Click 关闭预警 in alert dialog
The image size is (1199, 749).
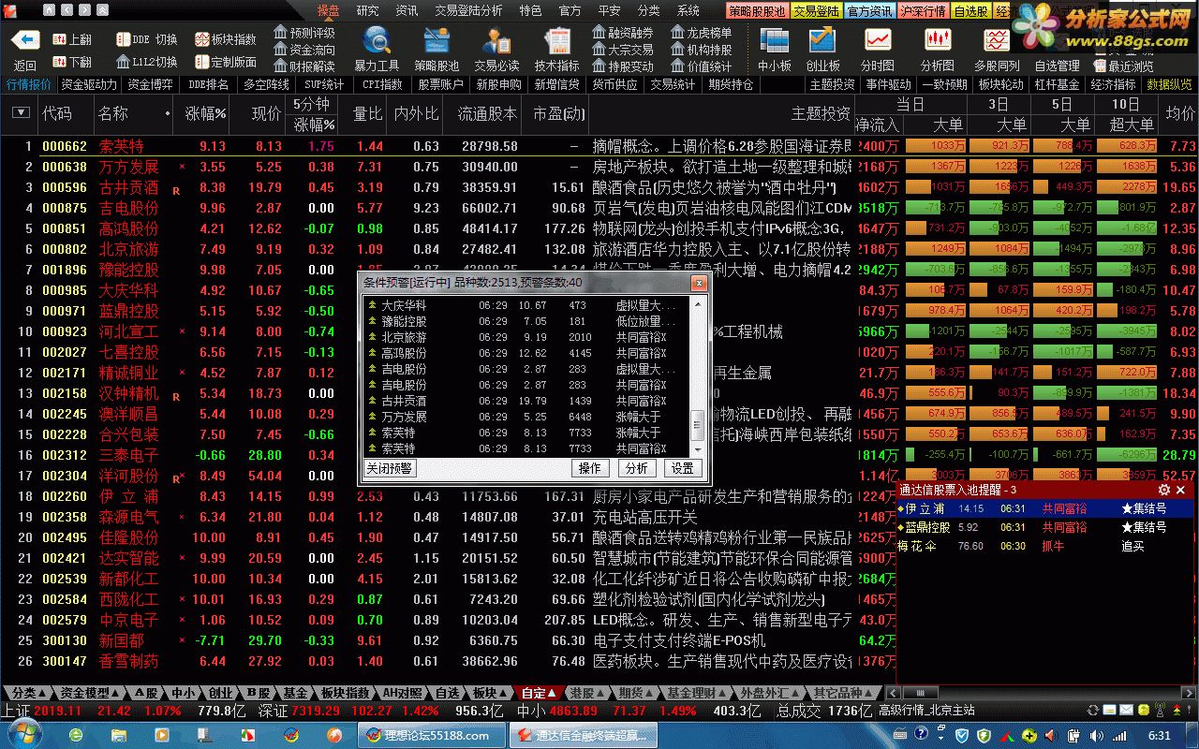390,468
